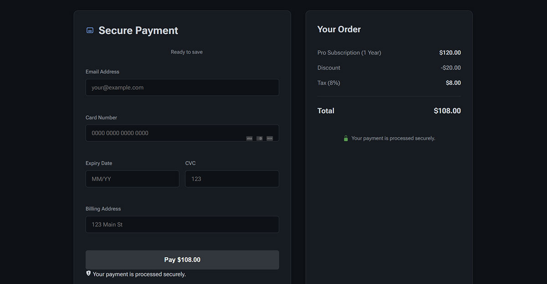The width and height of the screenshot is (547, 284).
Task: Select the Amex icon in the card field
Action: pos(269,138)
